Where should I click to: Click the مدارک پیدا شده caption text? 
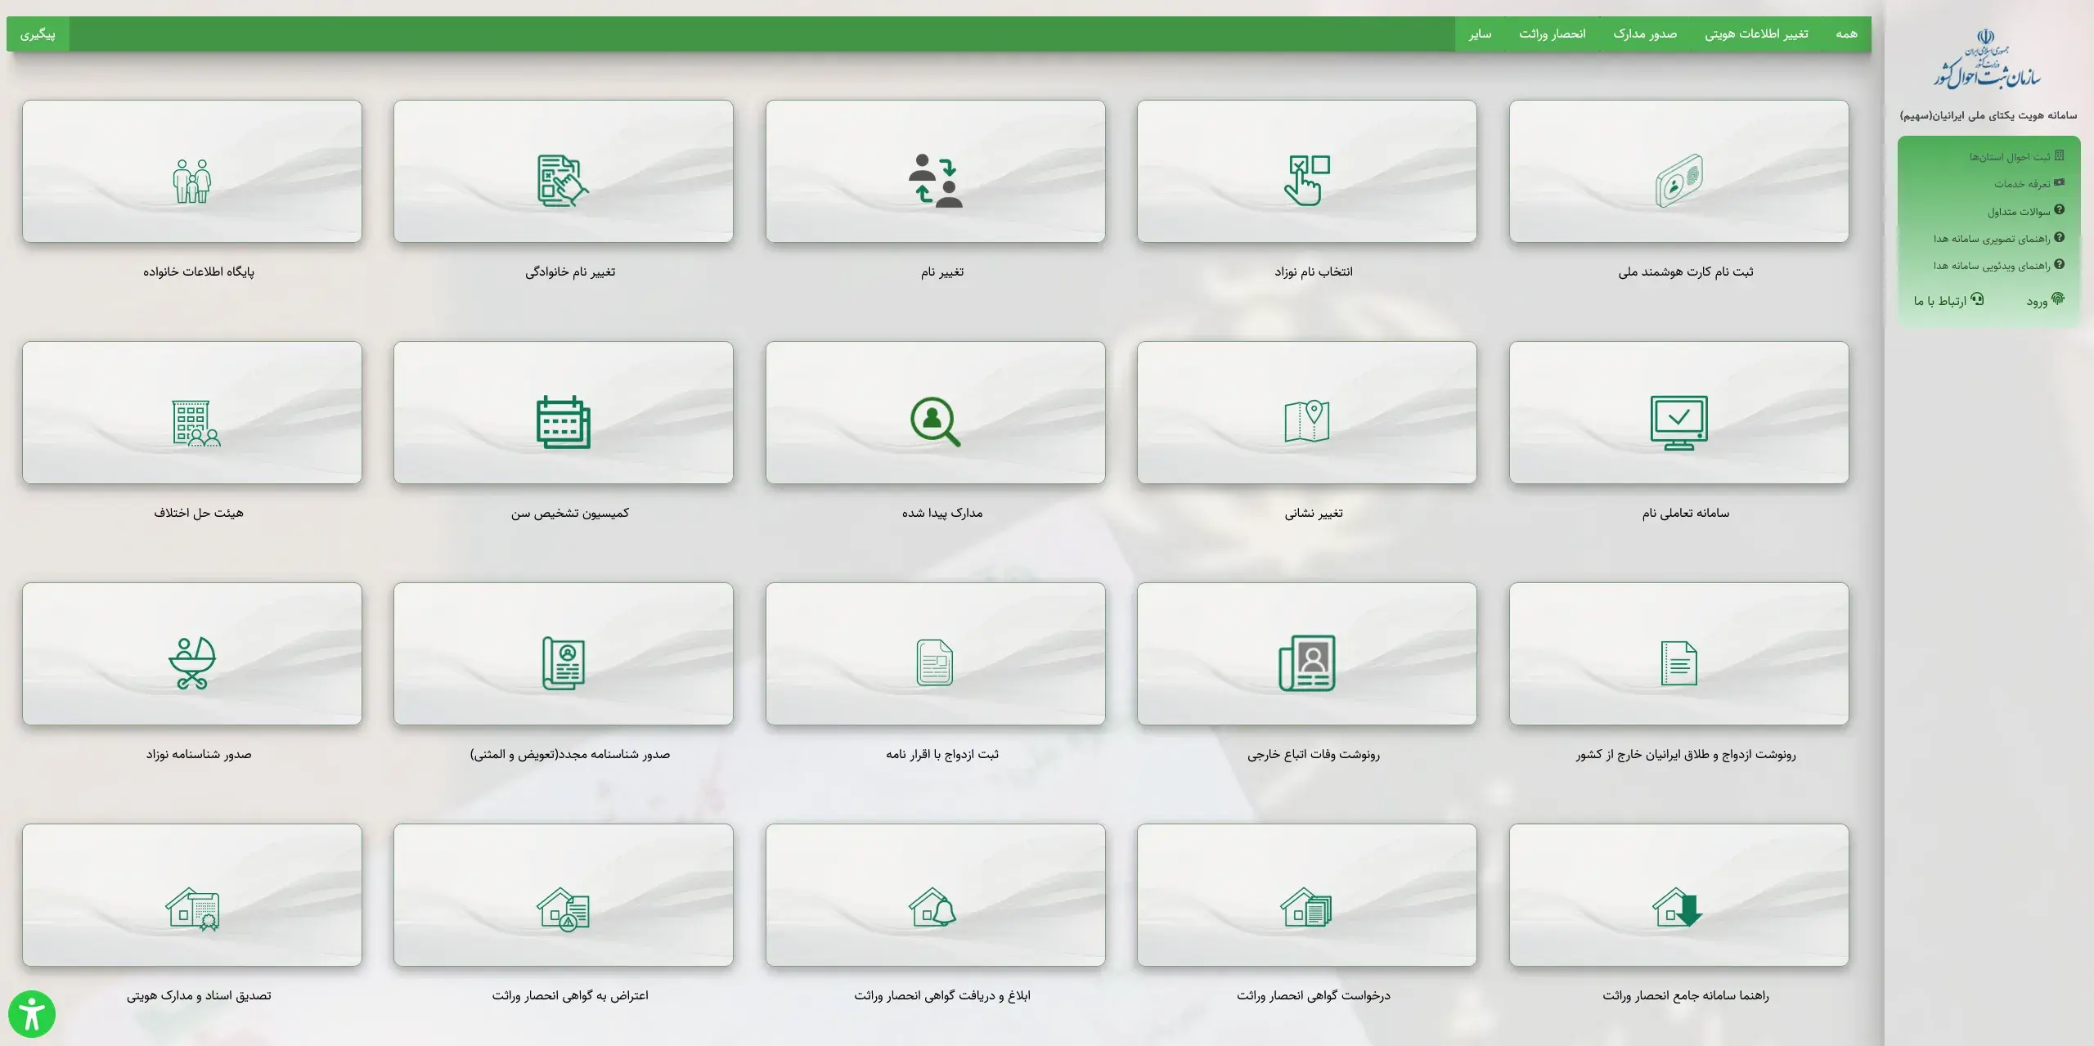[942, 513]
